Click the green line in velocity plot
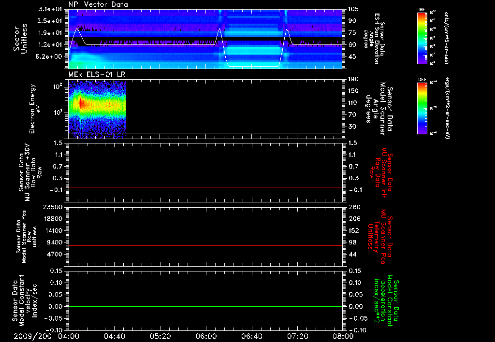Screen dimensions: 495x342 (x=205, y=306)
